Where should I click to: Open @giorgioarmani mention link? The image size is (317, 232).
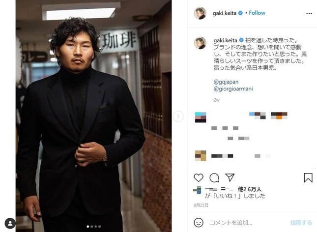pos(233,89)
